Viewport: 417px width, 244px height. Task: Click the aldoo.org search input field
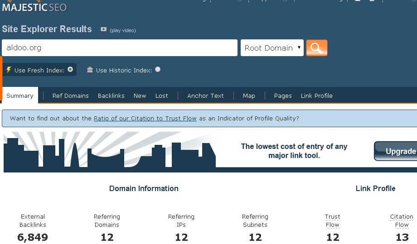click(x=120, y=48)
